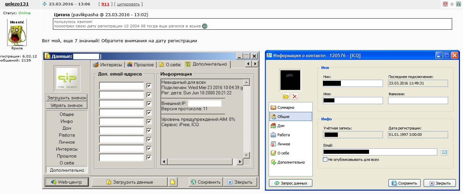Toggle the fourth additional email checkbox
The image size is (463, 194).
click(x=149, y=113)
